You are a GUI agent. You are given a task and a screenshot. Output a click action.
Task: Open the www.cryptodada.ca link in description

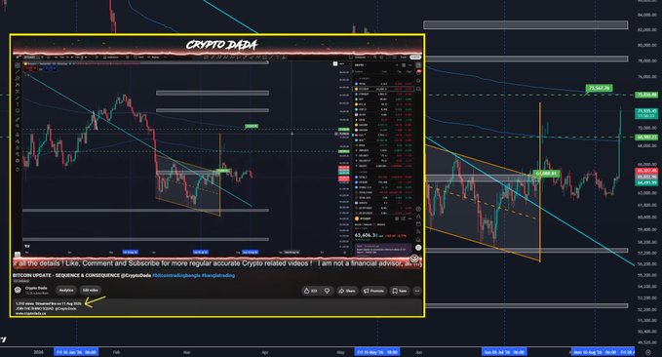pos(30,313)
